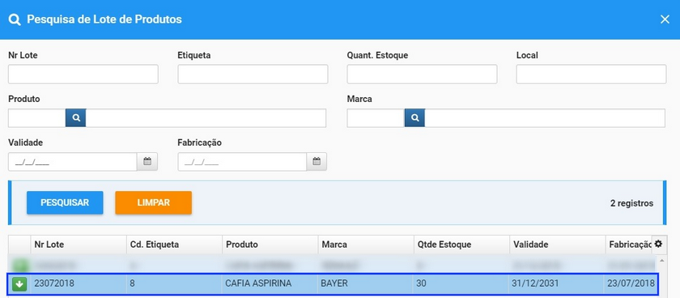Sort by Nr Lote column header

(79, 245)
